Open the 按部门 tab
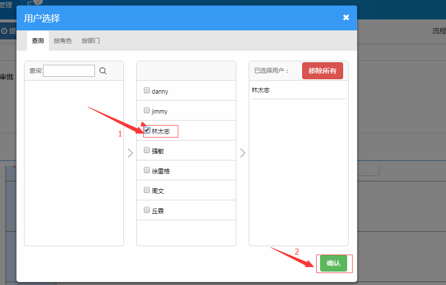 (91, 41)
